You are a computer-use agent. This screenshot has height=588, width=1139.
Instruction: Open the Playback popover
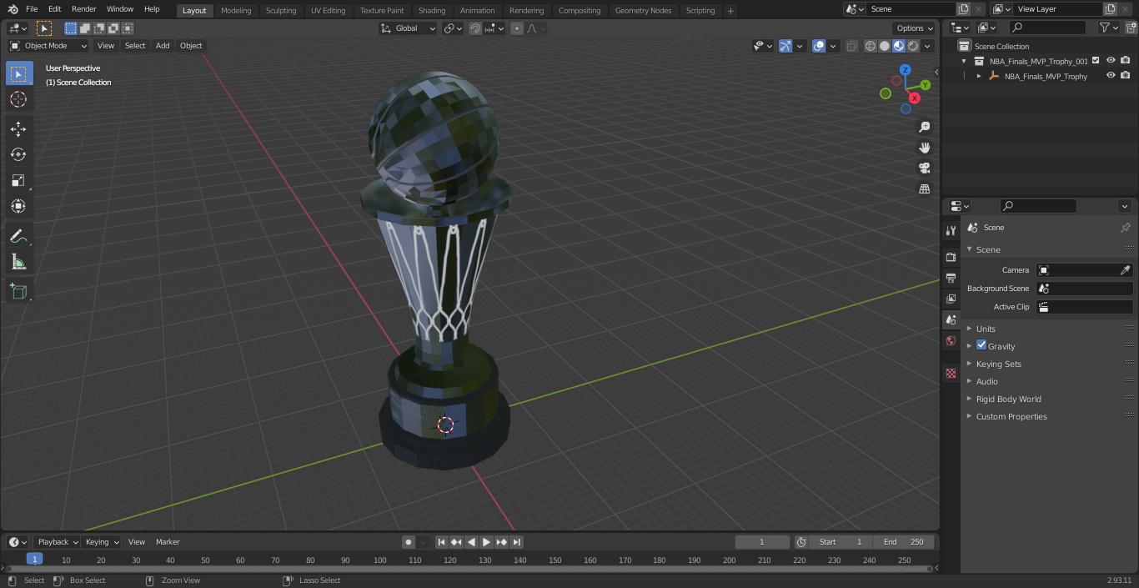57,542
